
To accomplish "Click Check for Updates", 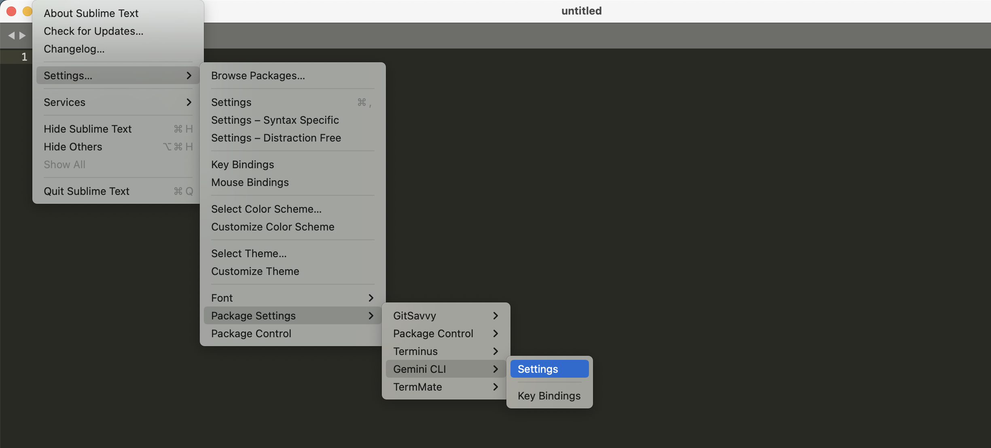I will click(x=93, y=31).
